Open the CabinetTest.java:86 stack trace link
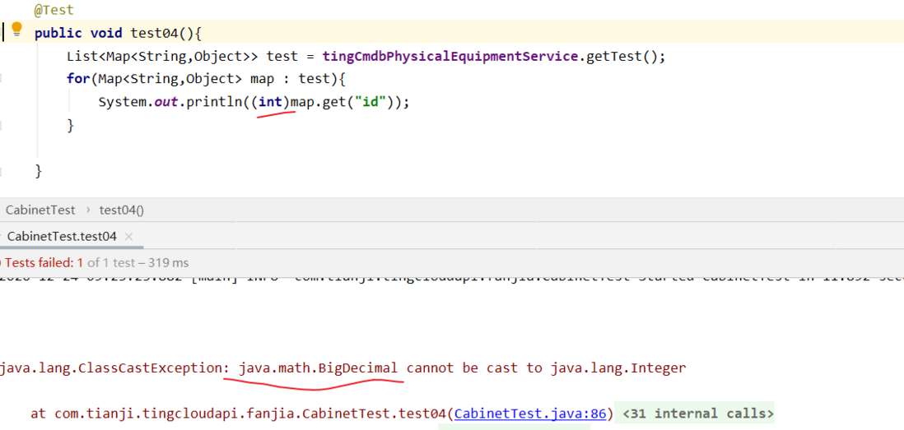 click(x=530, y=414)
